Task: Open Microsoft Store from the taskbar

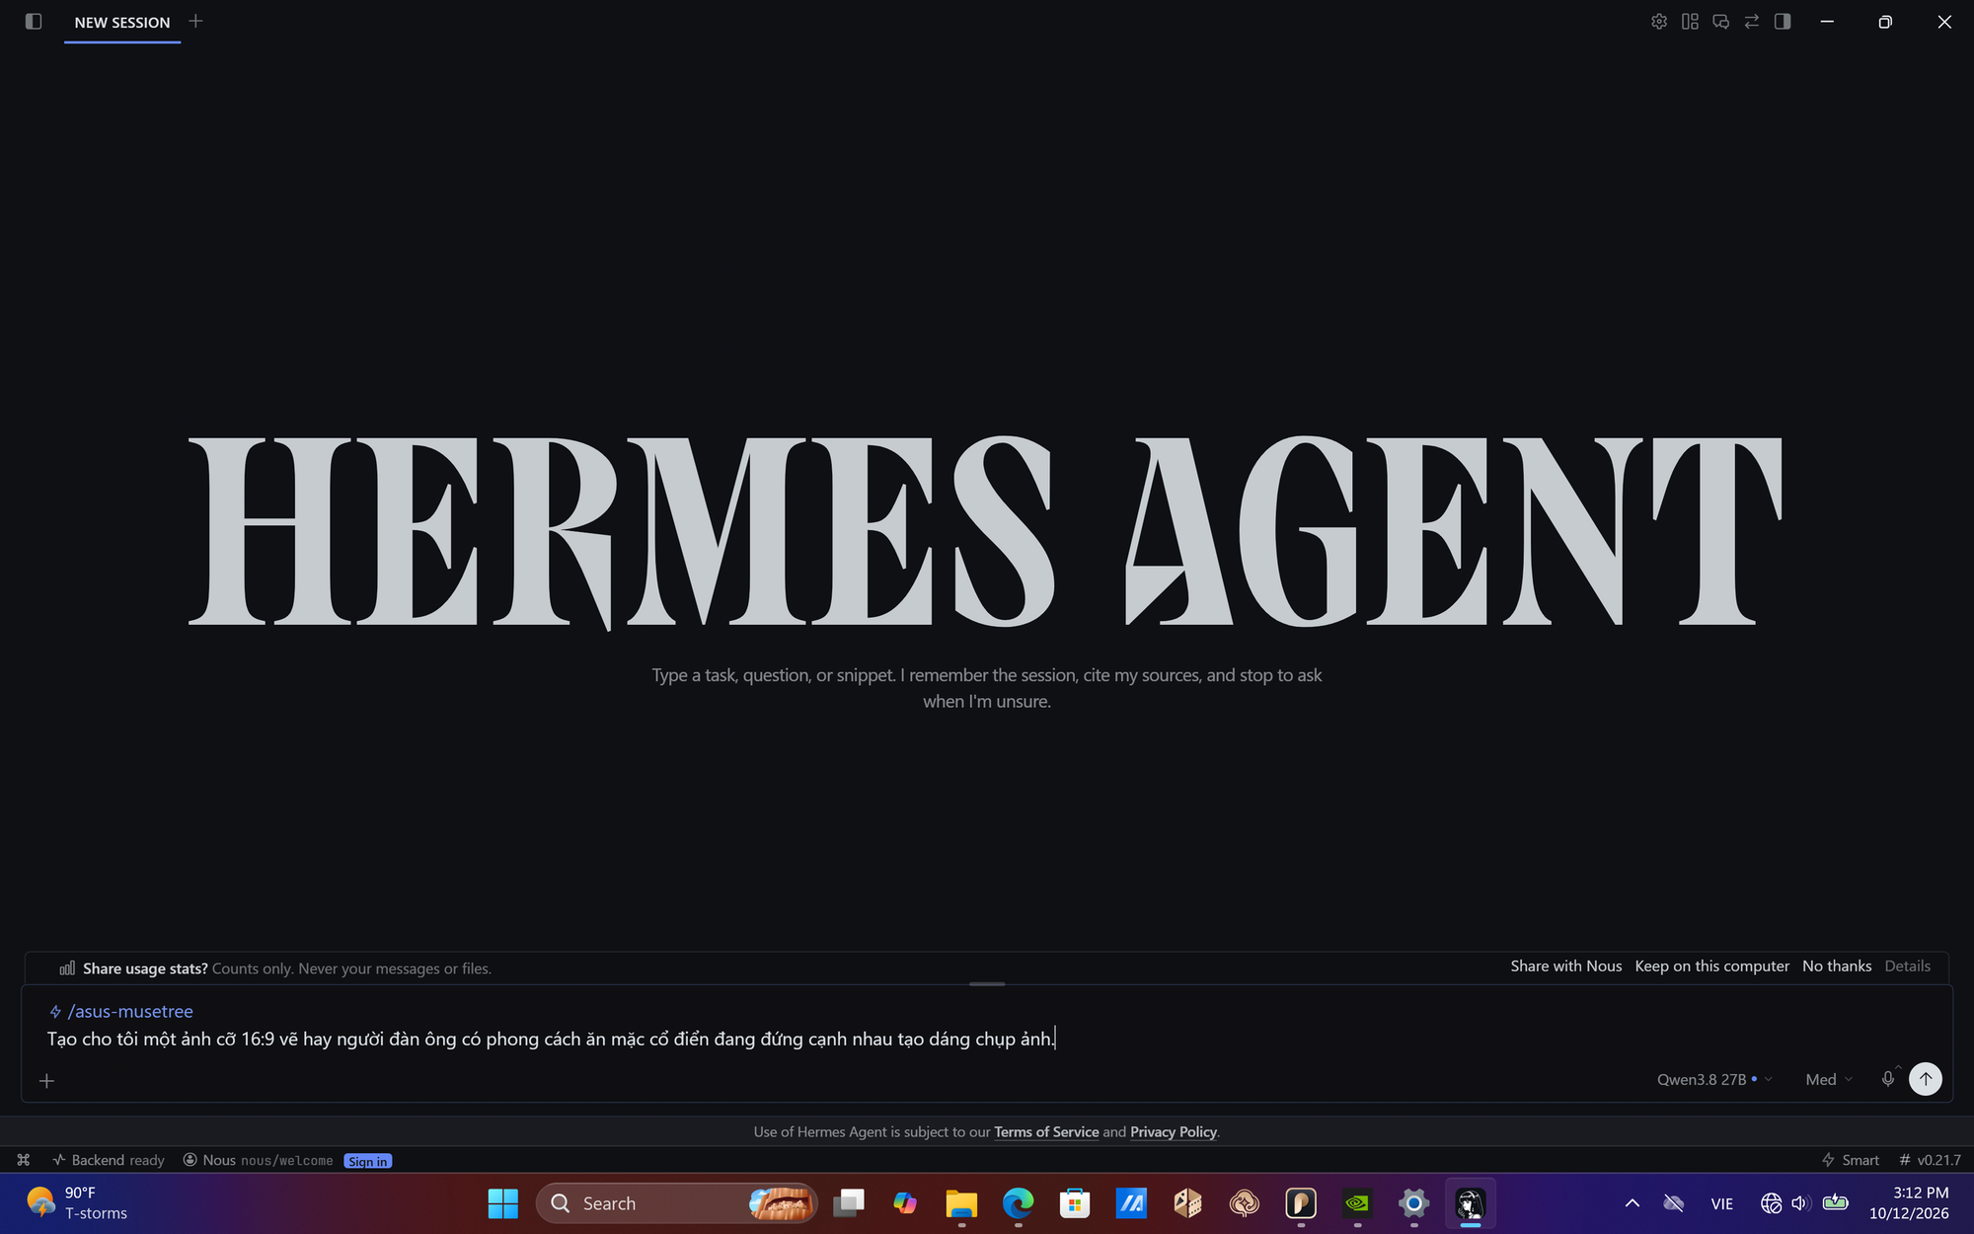Action: coord(1075,1203)
